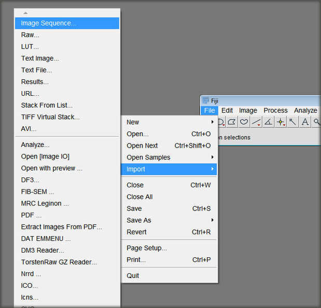
Task: Expand the Save As submenu
Action: click(169, 220)
